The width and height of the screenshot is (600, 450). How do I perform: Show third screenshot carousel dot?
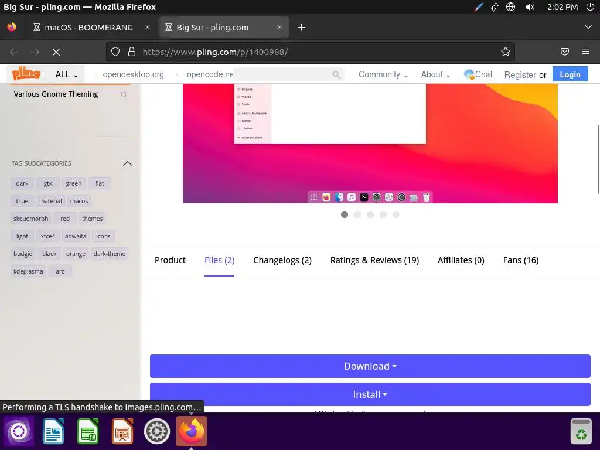pyautogui.click(x=370, y=214)
